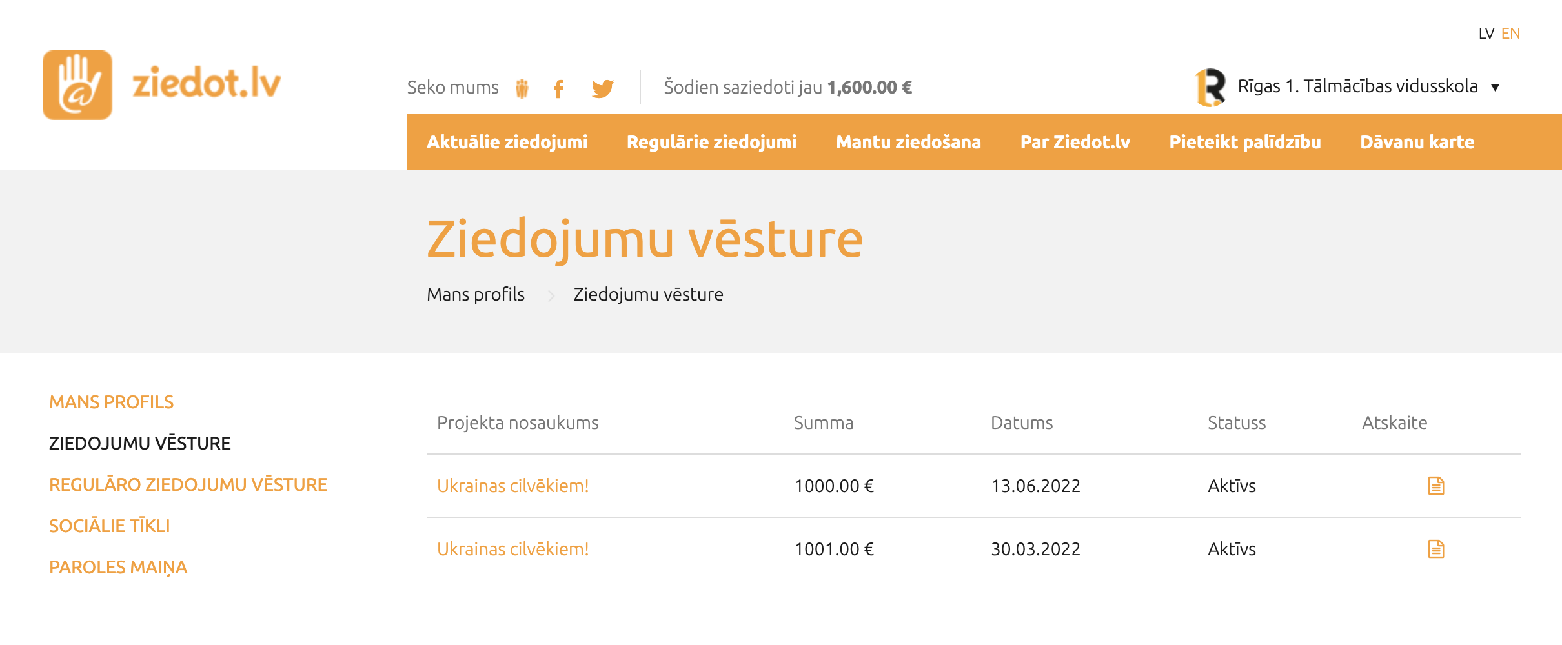Open the Facebook icon link

[x=559, y=88]
